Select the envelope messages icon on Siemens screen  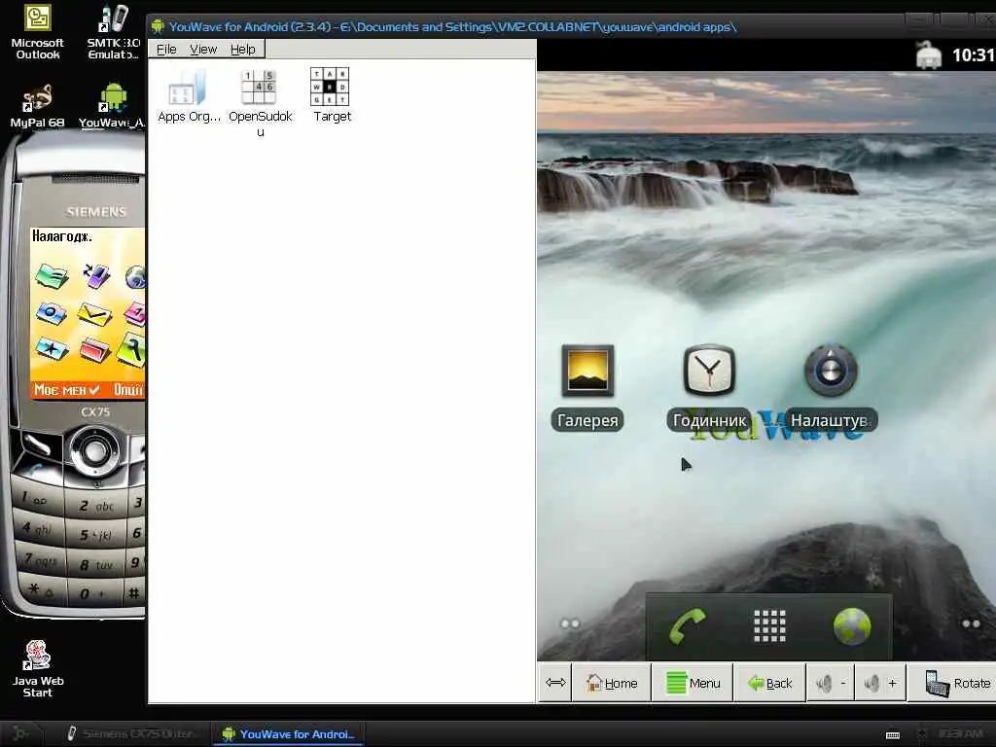click(94, 314)
